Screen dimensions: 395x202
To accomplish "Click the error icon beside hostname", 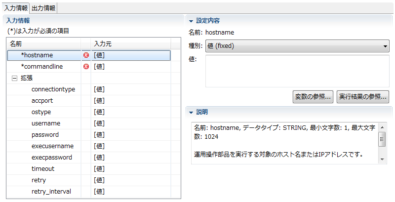I will pos(86,55).
